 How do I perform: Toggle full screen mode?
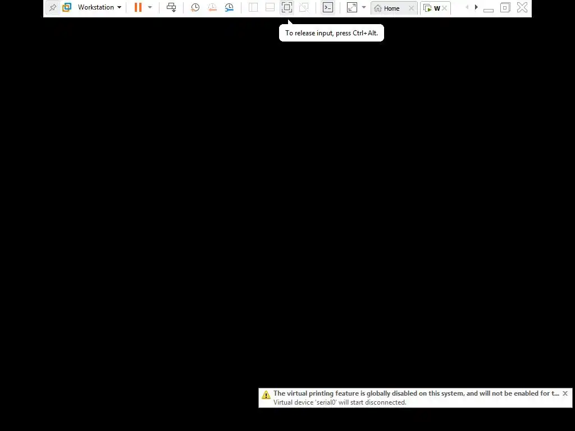tap(287, 7)
